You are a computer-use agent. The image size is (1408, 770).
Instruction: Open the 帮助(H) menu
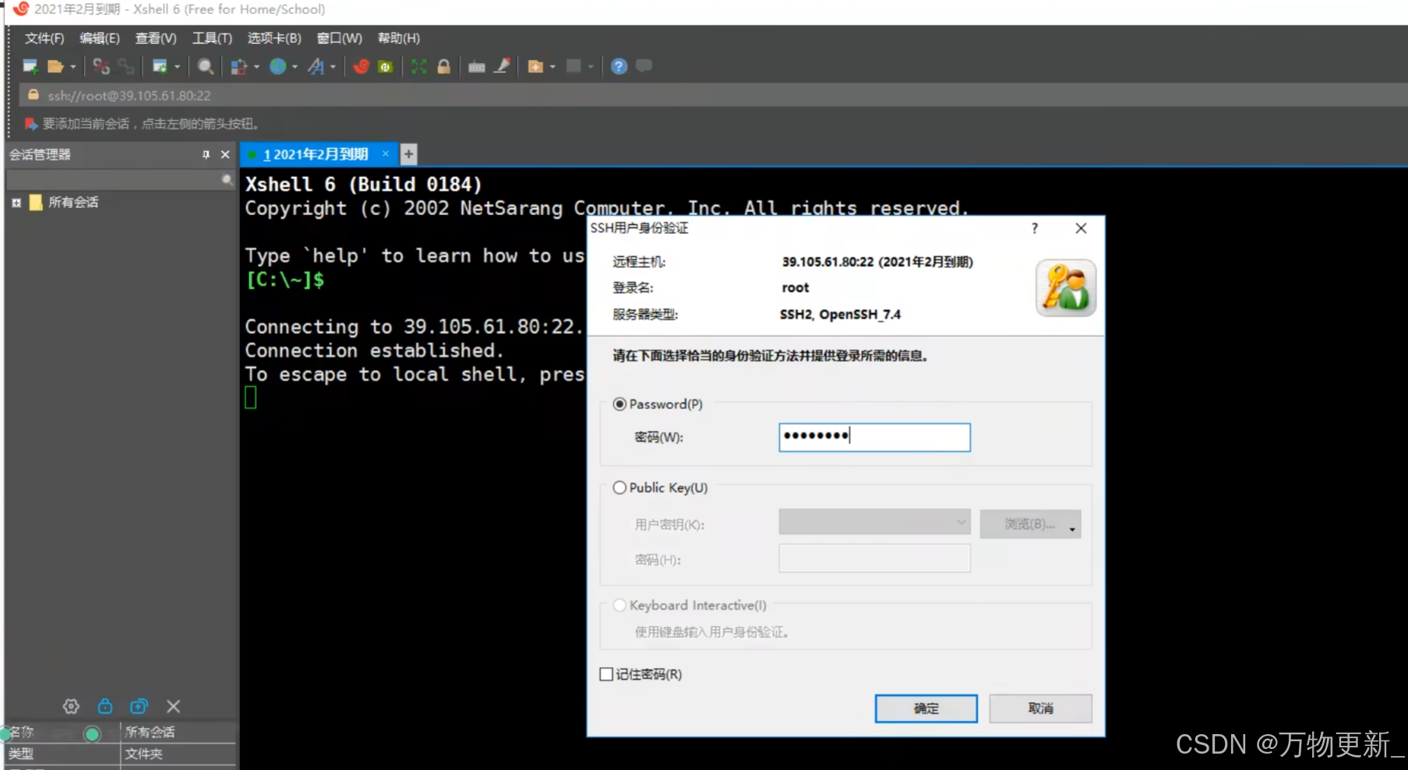[x=399, y=38]
